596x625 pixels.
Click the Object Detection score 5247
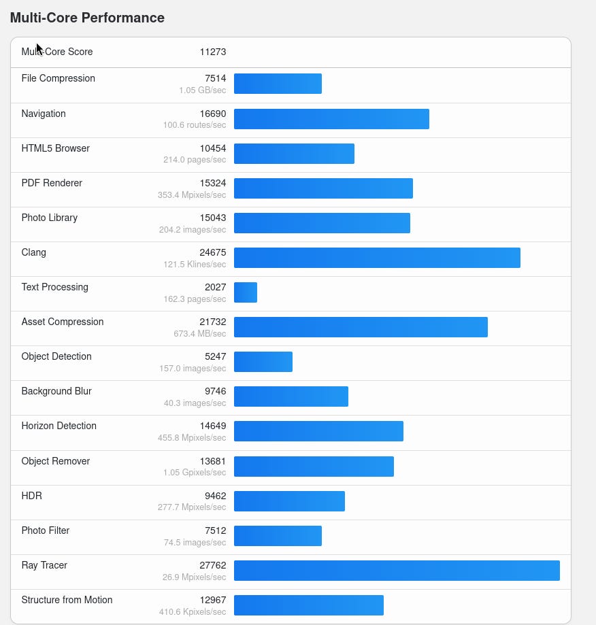coord(215,356)
